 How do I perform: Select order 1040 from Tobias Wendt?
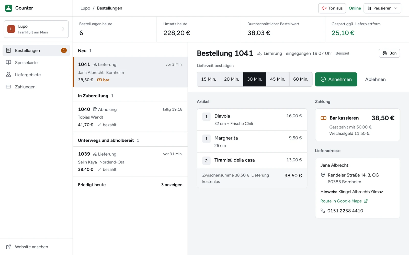130,117
